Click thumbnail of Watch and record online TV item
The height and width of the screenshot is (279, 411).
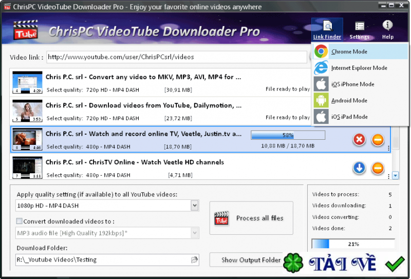click(27, 139)
